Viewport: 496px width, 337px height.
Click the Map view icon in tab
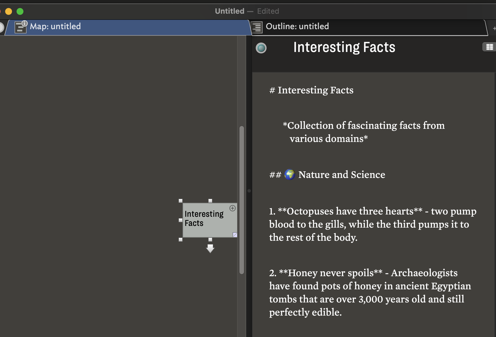(x=21, y=27)
